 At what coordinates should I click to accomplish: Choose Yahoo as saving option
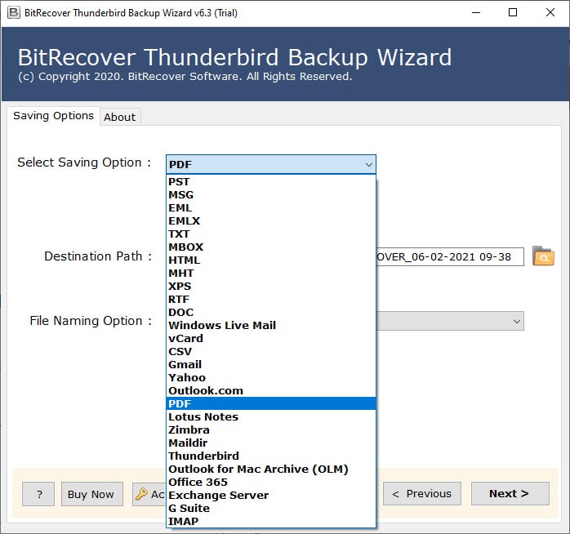tap(271, 378)
